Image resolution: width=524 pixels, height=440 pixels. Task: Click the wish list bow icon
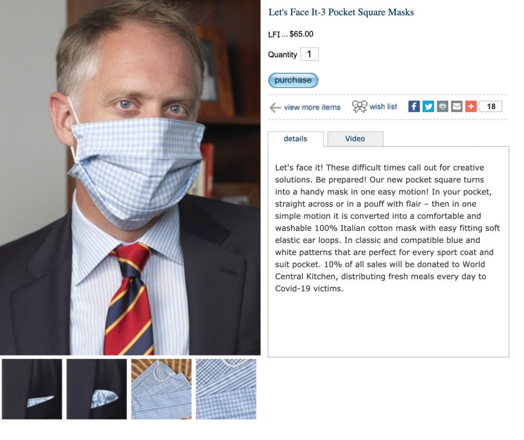359,107
